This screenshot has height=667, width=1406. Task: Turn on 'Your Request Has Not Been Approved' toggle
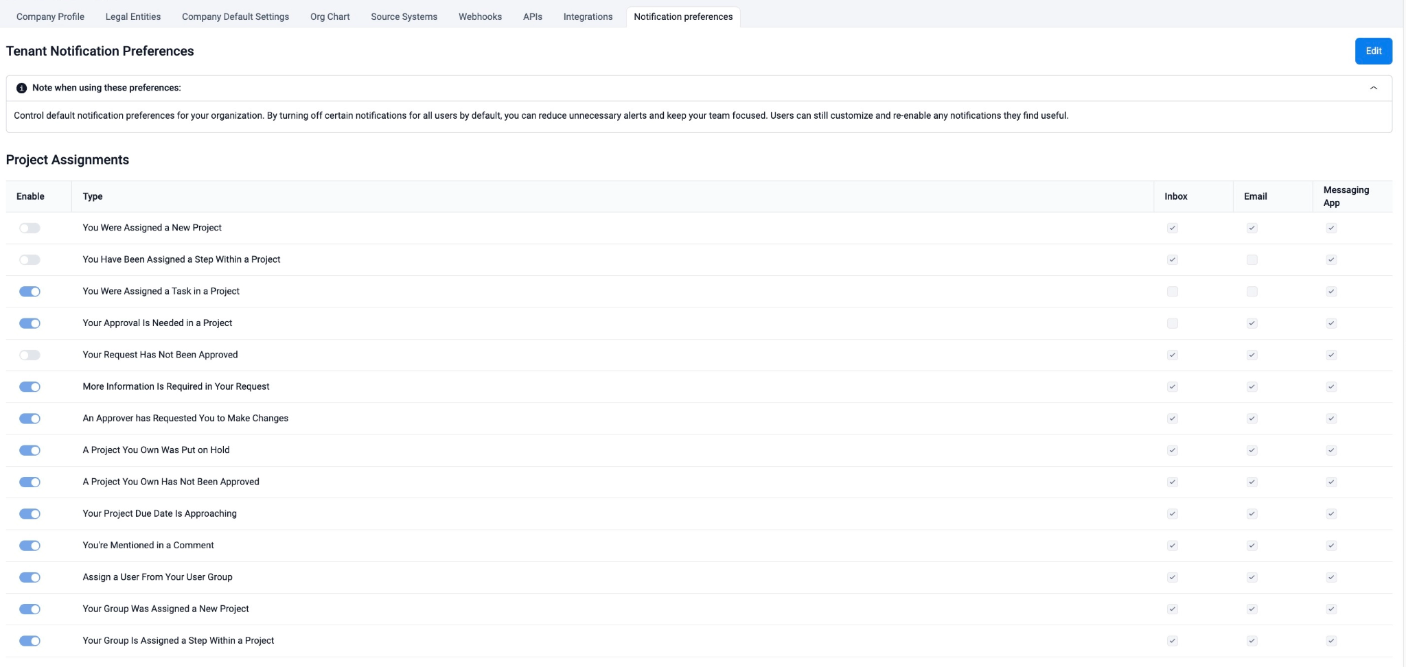[30, 355]
